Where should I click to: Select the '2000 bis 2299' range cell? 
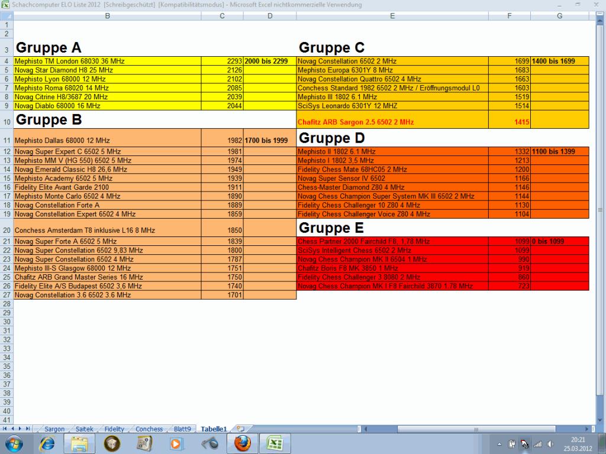270,61
